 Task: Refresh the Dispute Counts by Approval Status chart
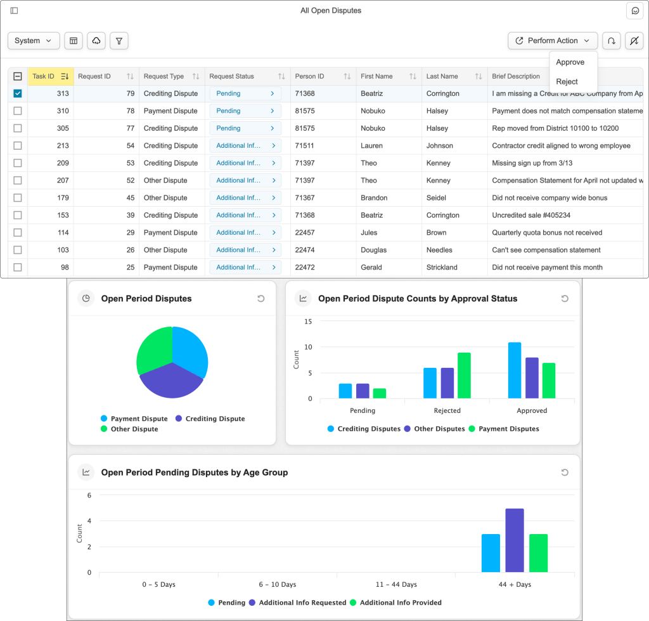coord(565,299)
